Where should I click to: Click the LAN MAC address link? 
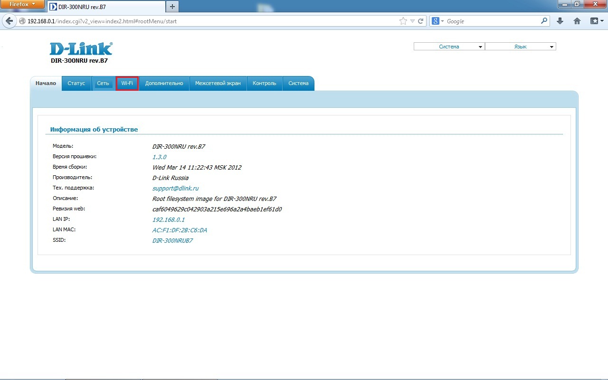pyautogui.click(x=180, y=230)
